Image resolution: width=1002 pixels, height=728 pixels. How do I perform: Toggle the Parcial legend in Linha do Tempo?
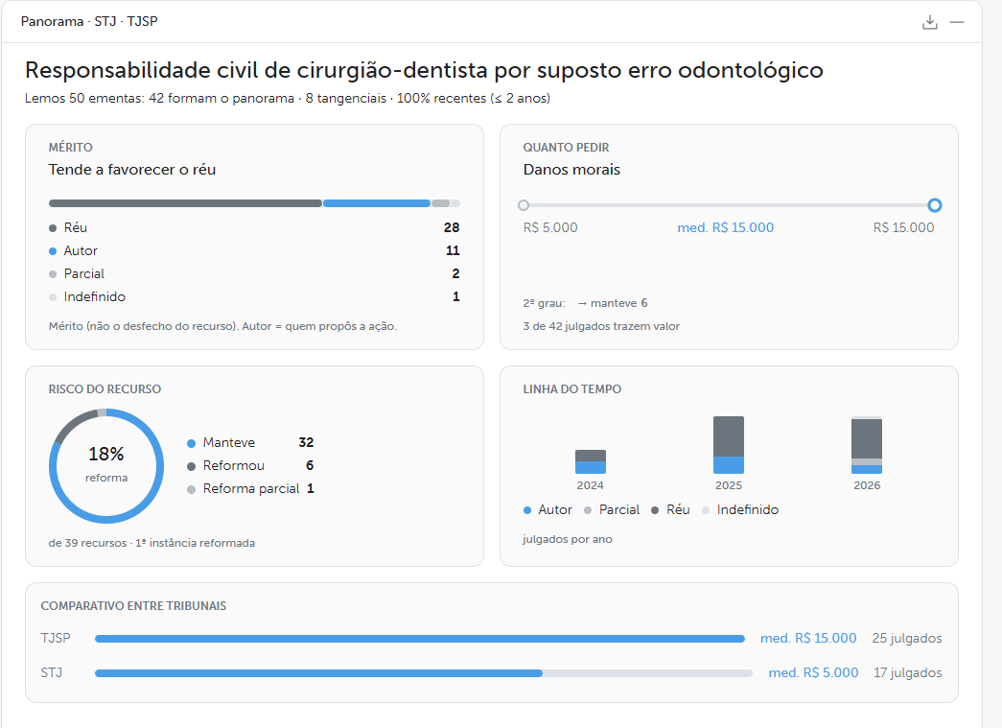coord(612,509)
